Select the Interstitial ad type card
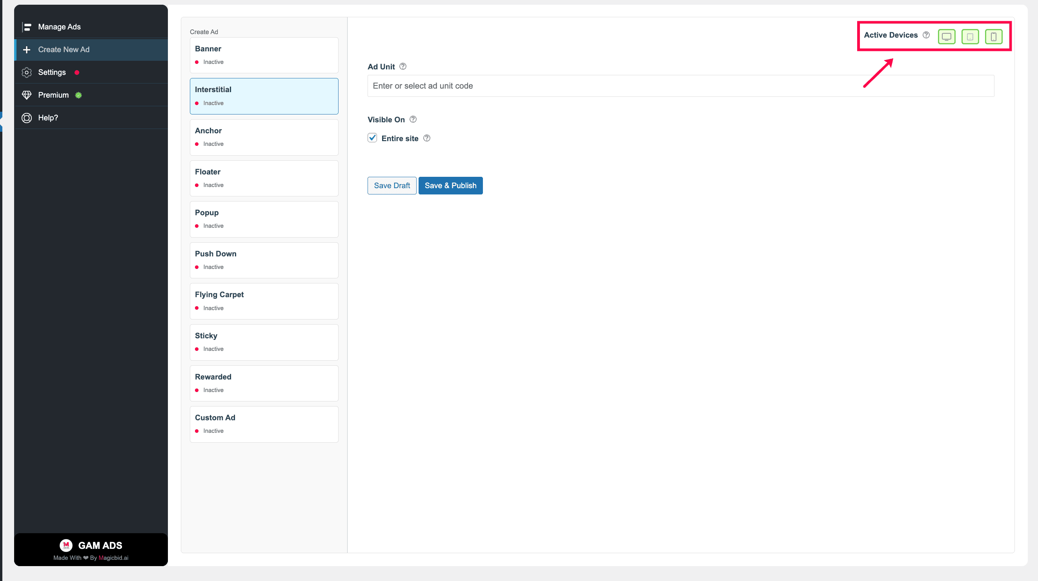The image size is (1038, 581). (264, 96)
